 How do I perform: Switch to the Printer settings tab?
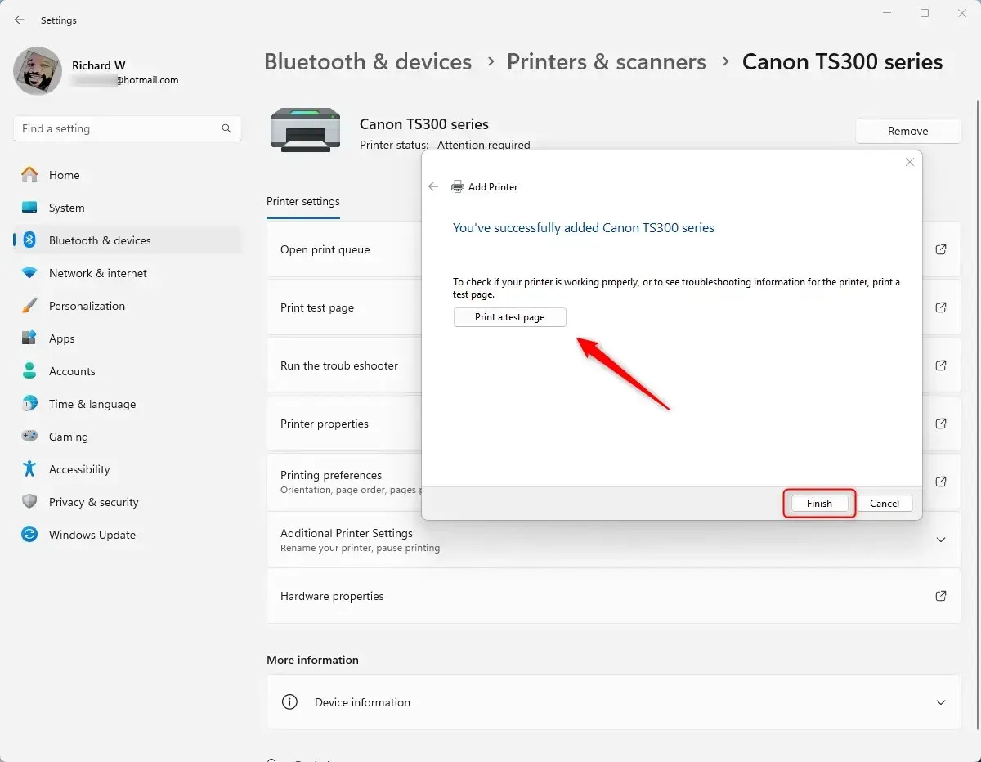[302, 201]
